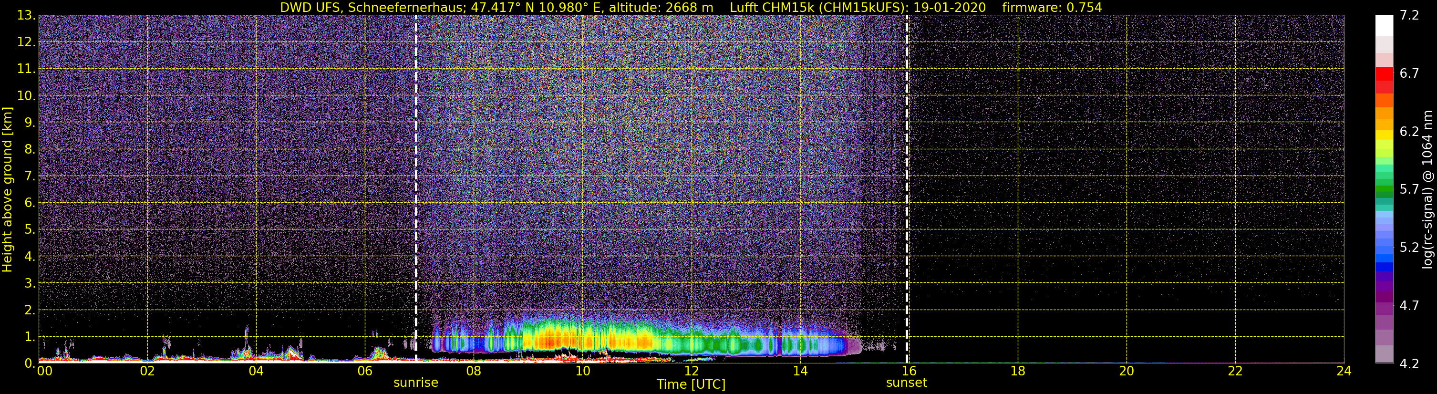Viewport: 1437px width, 394px height.
Task: Click the 'DWD UFS, Schneefernerhaus' station name
Action: pyautogui.click(x=373, y=8)
